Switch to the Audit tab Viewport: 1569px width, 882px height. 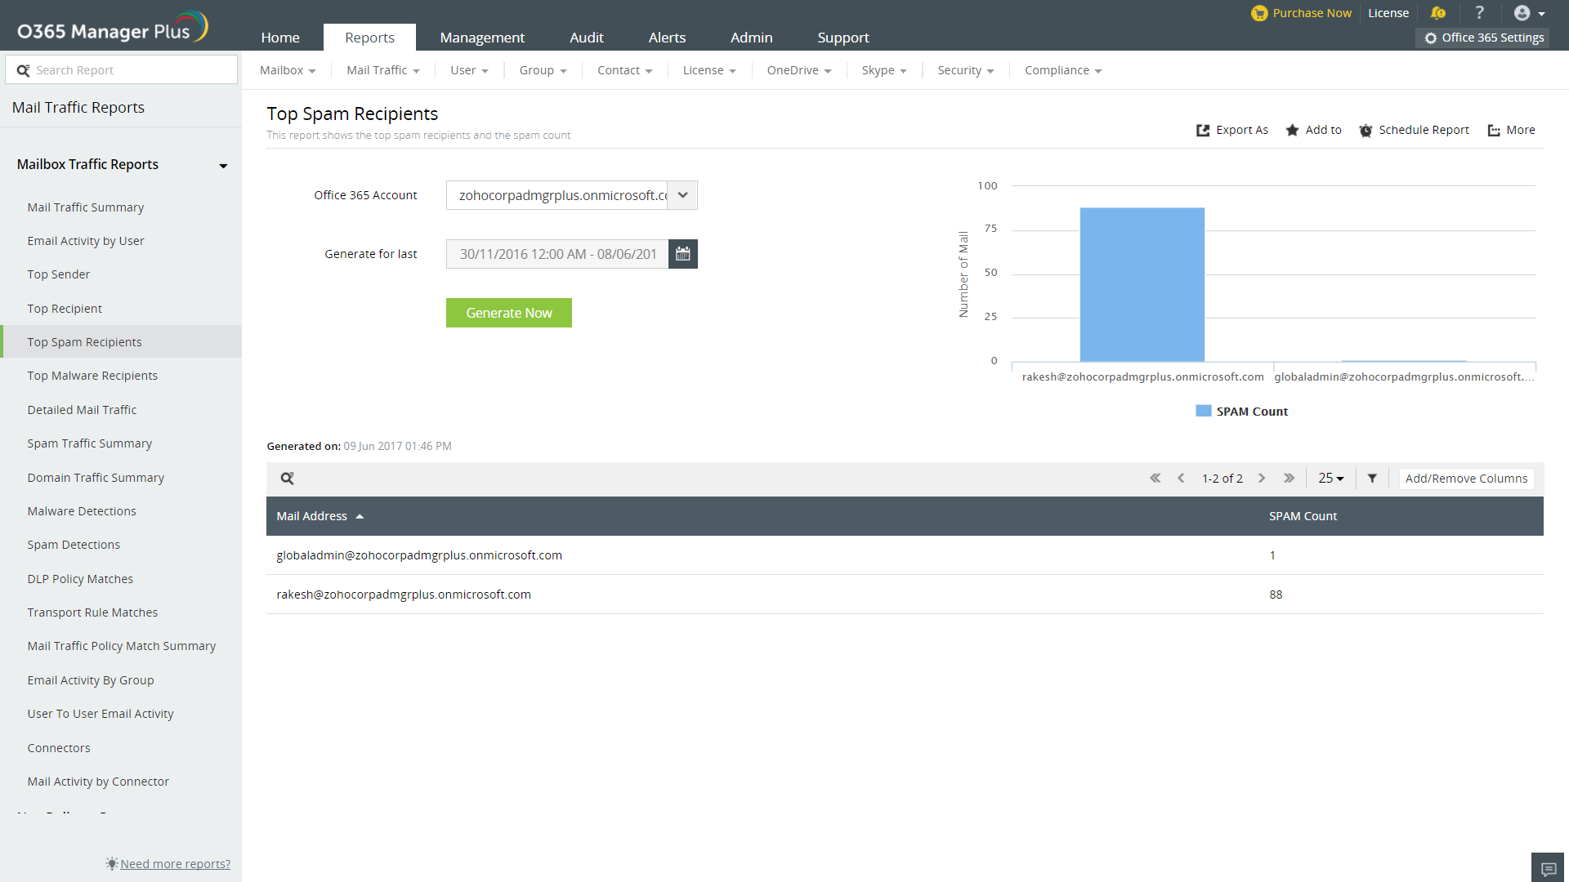click(x=586, y=38)
